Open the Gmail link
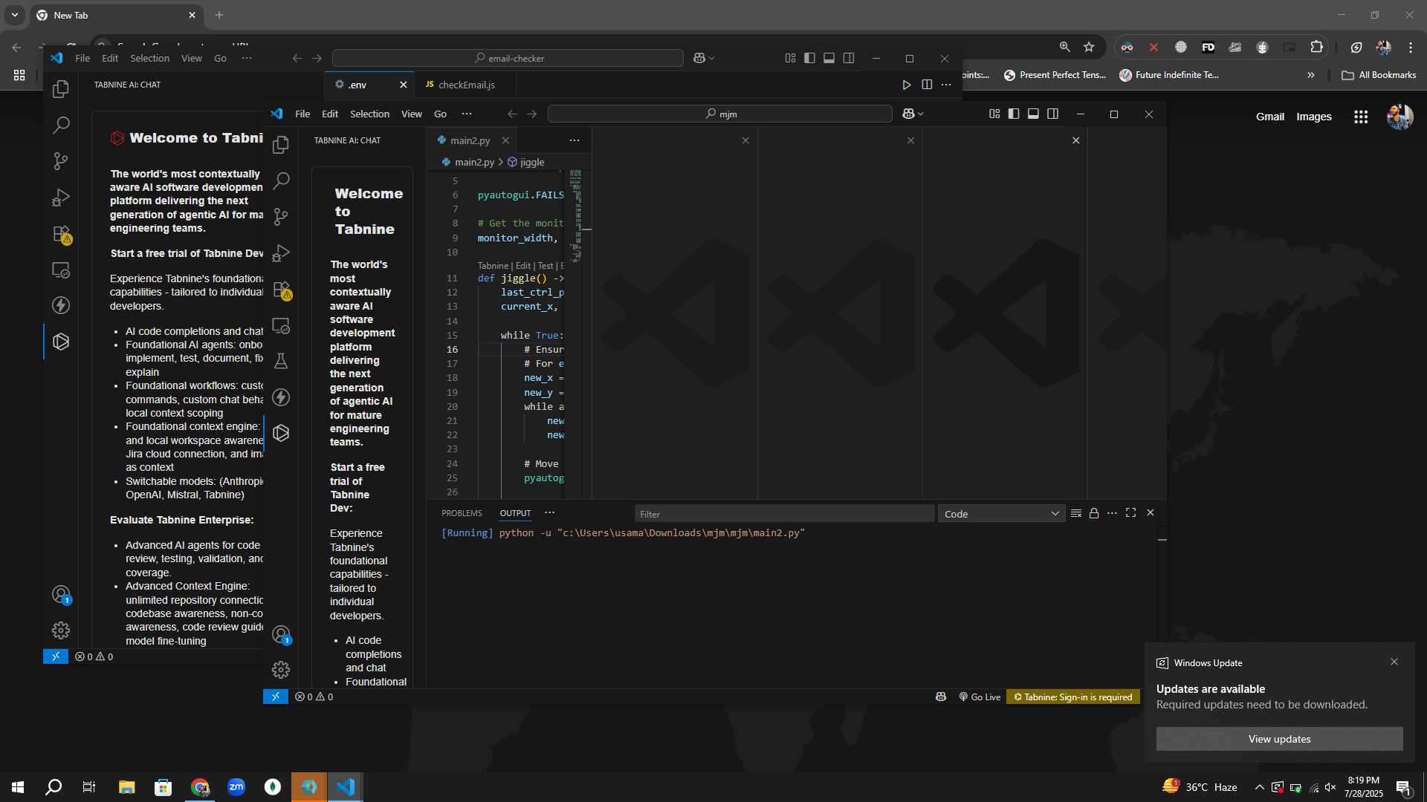This screenshot has width=1427, height=802. click(1269, 117)
